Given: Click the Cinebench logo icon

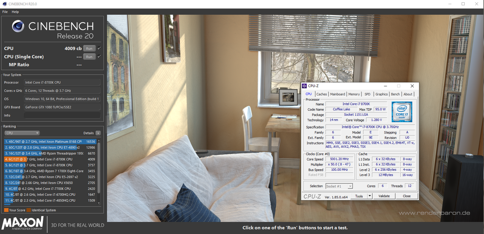Looking at the screenshot, I should click(19, 27).
